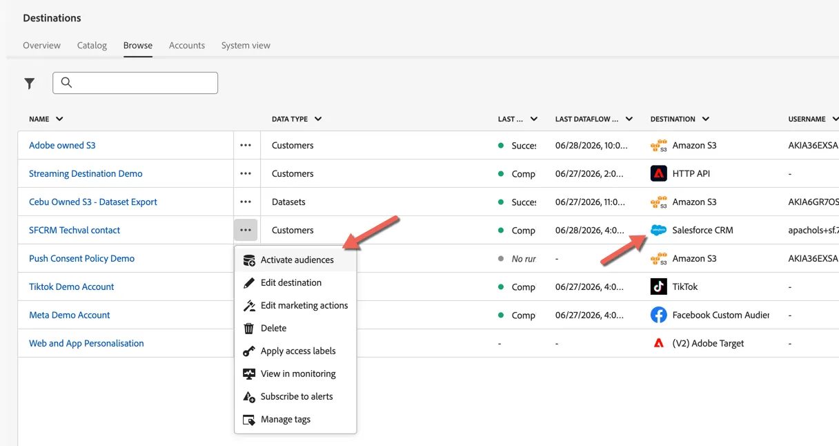This screenshot has width=839, height=446.
Task: Open more actions for Cebu Owned S3 - Dataset Export
Action: (x=246, y=202)
